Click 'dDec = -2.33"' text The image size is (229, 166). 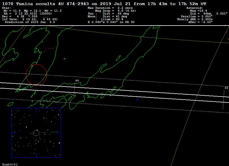coord(200,22)
